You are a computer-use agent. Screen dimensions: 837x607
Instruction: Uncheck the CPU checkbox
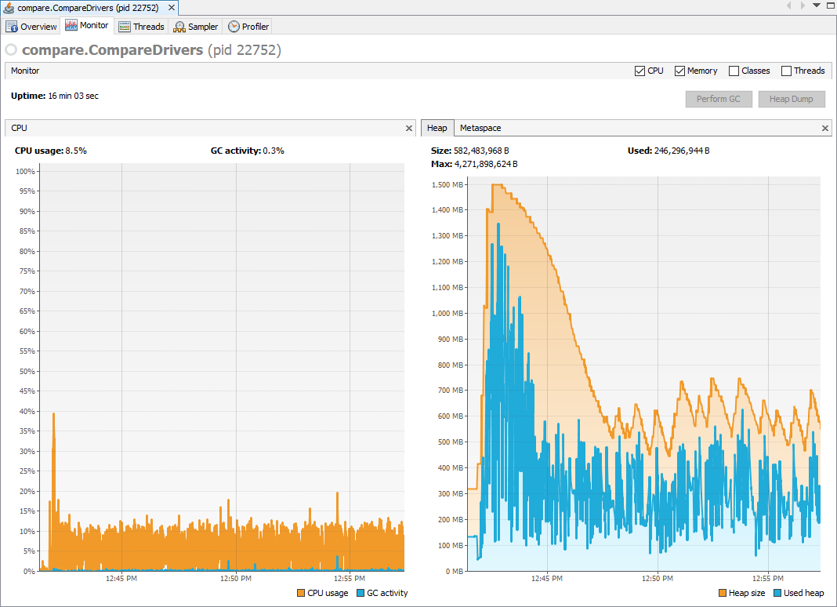[x=640, y=70]
